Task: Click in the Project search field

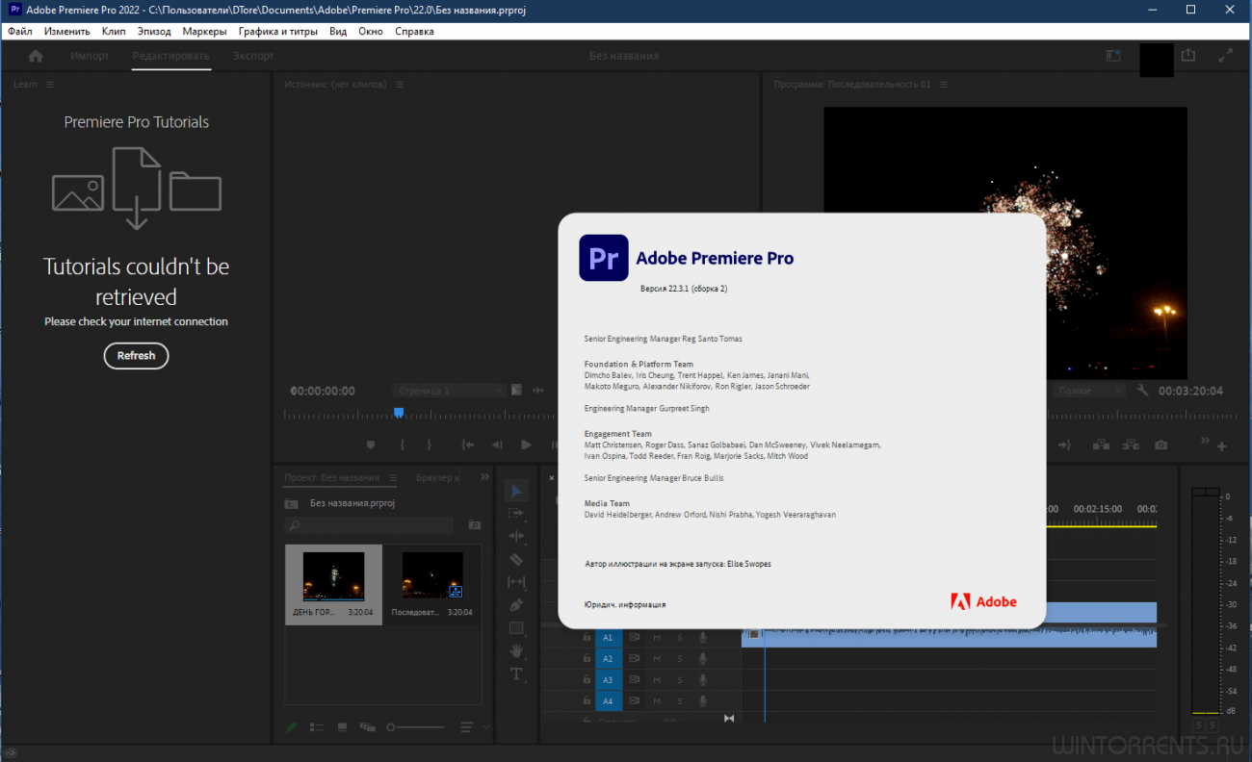Action: (x=369, y=525)
